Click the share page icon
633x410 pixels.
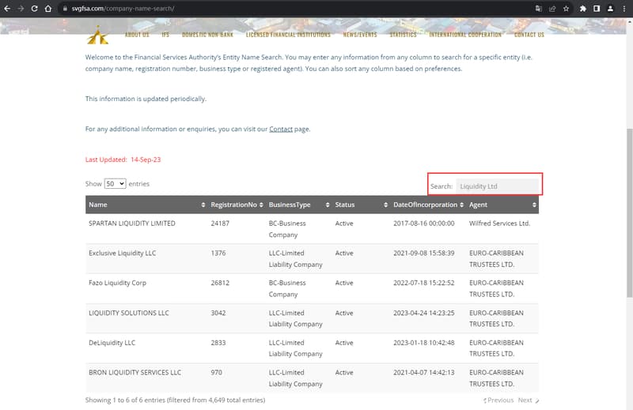(552, 9)
